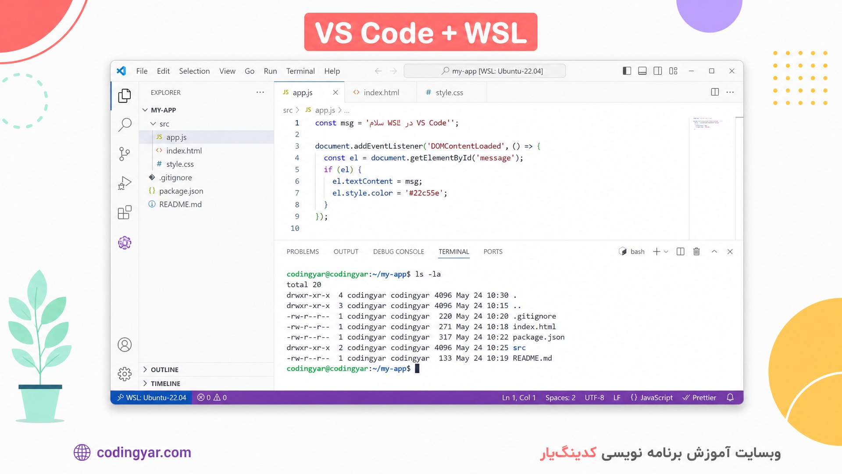This screenshot has width=842, height=474.
Task: Open the Manage gear icon
Action: point(125,374)
